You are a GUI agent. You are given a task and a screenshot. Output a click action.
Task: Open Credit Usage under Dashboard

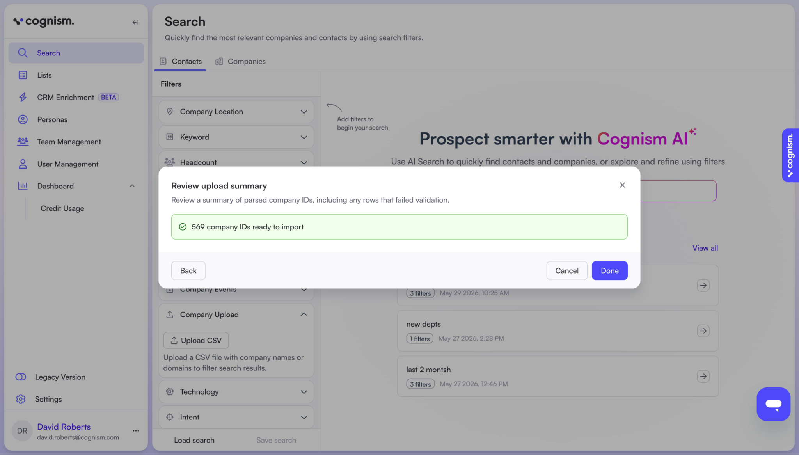(x=62, y=208)
